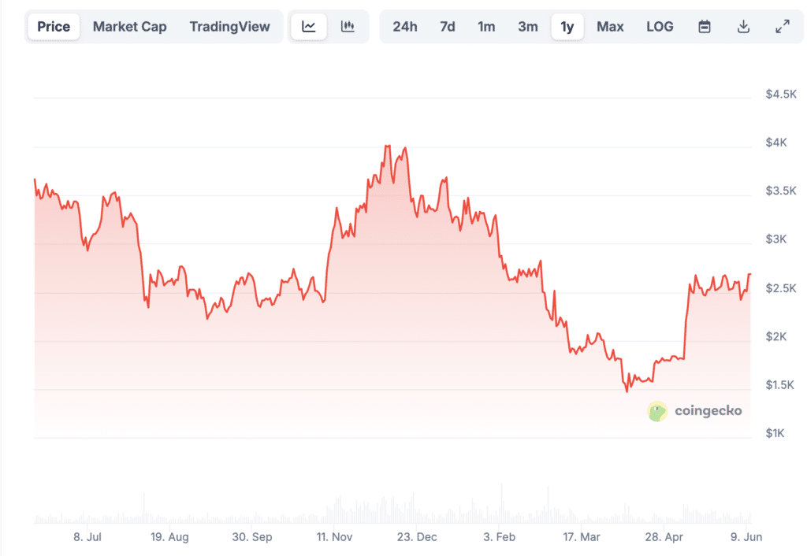Click the 28. Apr date axis label

click(663, 537)
